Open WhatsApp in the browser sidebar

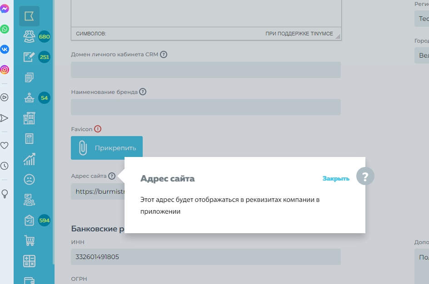click(5, 29)
